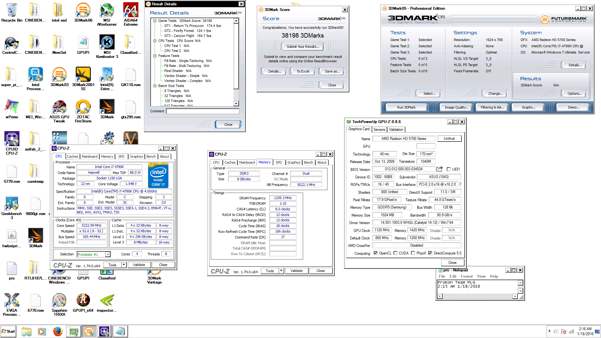Screen dimensions: 601x338
Task: Open the GK110.rom file icon
Action: [x=131, y=77]
